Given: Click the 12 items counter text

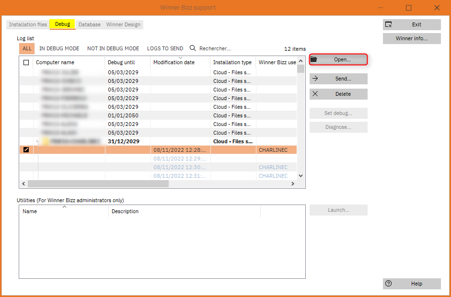Looking at the screenshot, I should tap(295, 49).
